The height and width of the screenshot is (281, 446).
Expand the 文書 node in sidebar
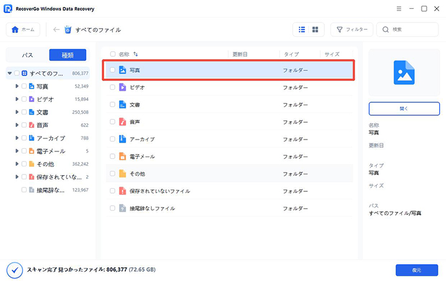[x=17, y=112]
